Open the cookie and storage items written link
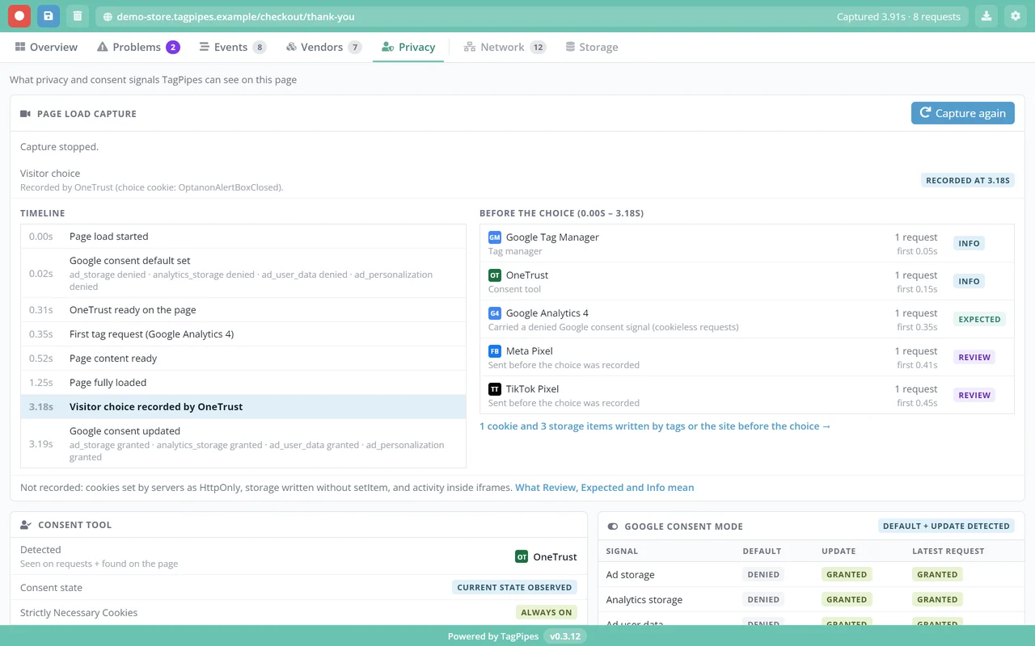 click(655, 426)
